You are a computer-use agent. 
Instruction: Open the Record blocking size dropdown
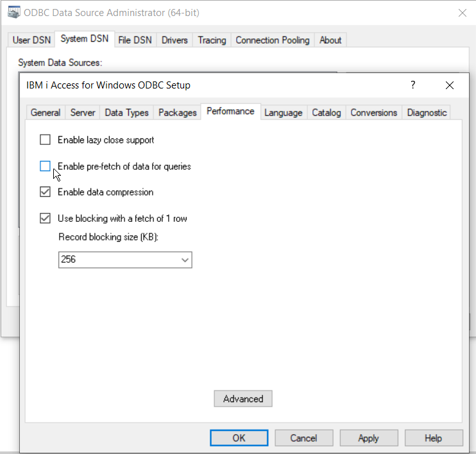tap(185, 260)
